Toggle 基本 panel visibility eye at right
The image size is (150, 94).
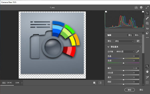click(140, 47)
